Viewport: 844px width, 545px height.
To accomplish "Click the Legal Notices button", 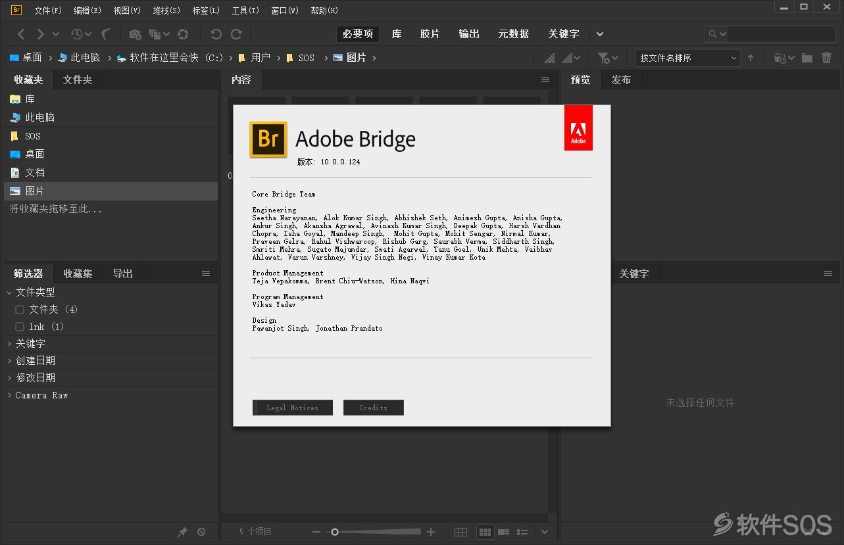I will click(x=293, y=408).
